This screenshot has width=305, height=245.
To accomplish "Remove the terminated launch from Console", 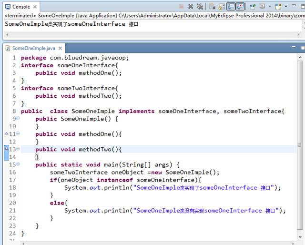I will (x=191, y=7).
